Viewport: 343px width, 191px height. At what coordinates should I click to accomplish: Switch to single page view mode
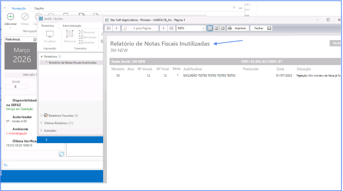coord(210,28)
